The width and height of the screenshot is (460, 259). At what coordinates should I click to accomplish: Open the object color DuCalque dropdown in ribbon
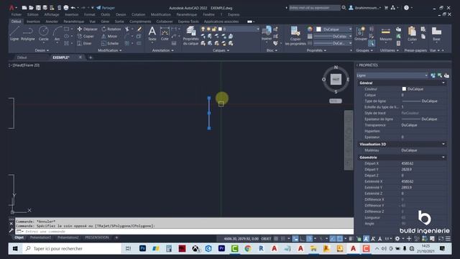(x=333, y=29)
